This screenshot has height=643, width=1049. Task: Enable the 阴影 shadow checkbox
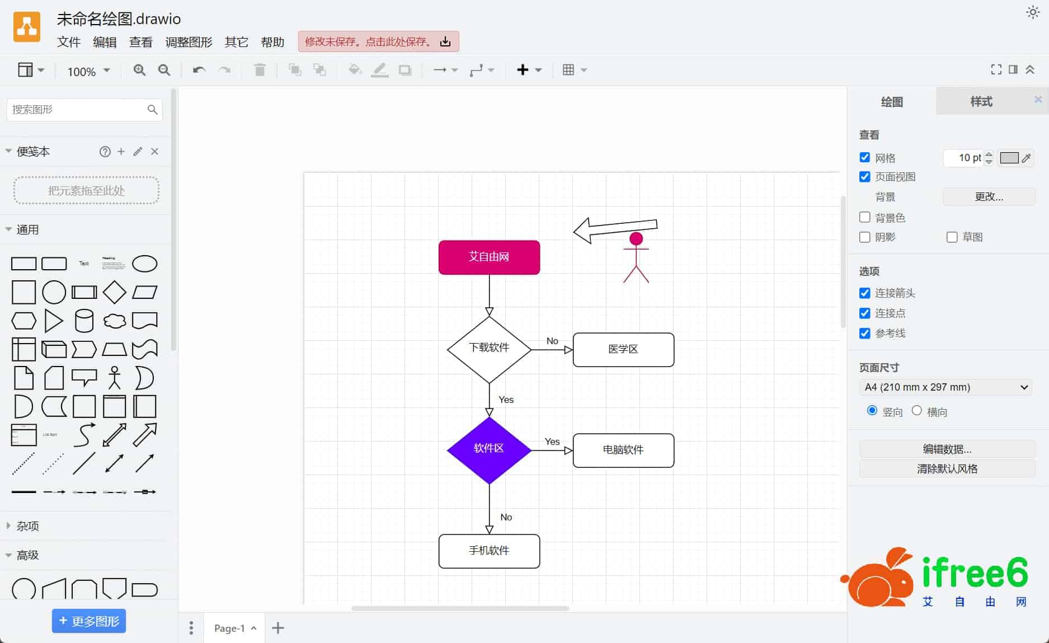pos(865,237)
